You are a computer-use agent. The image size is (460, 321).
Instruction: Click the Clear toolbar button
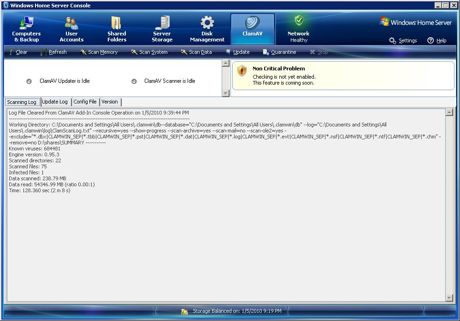click(18, 52)
